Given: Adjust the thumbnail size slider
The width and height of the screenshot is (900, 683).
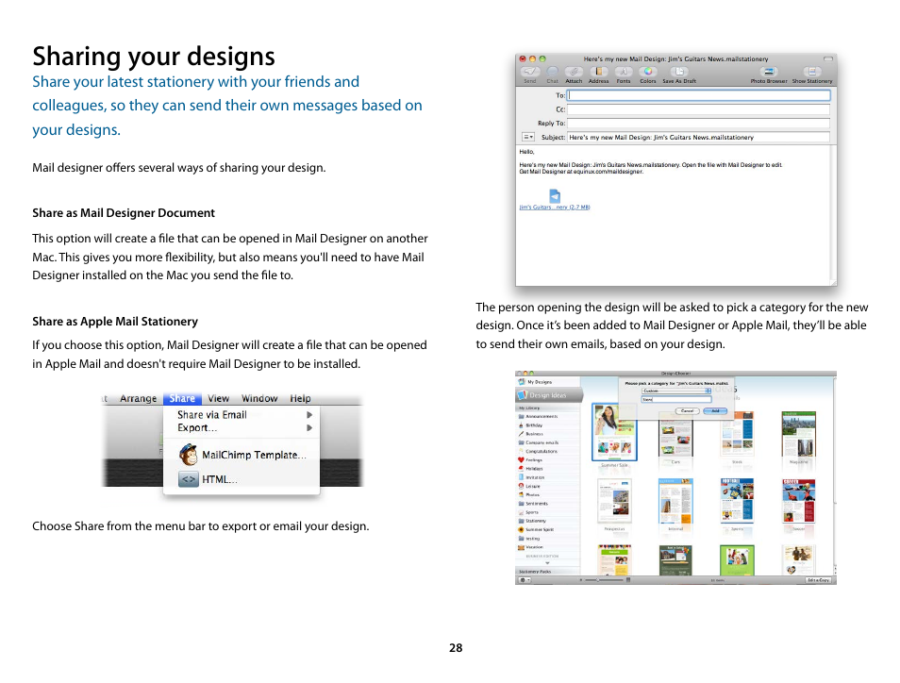Looking at the screenshot, I should tap(605, 580).
